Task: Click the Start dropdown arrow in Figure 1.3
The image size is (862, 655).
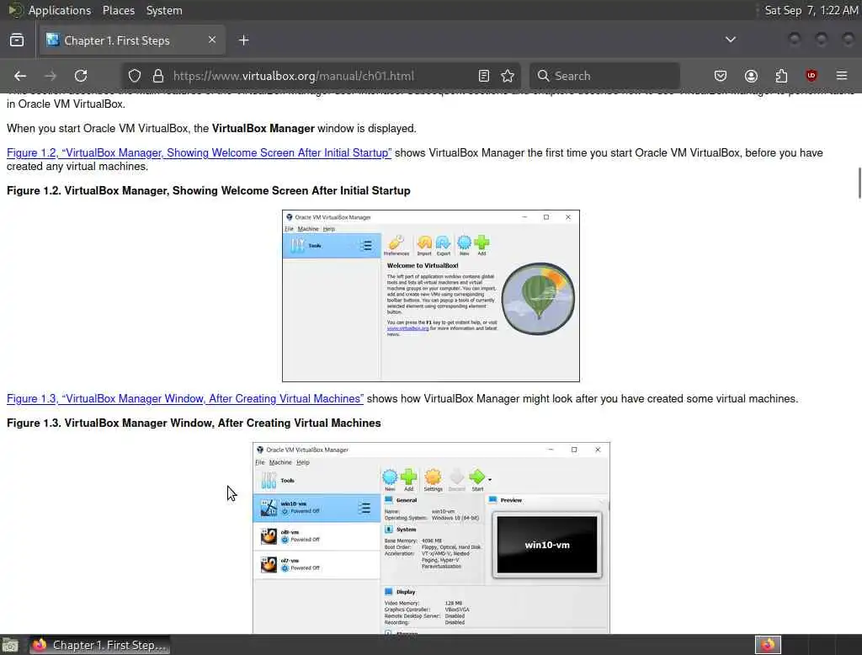Action: click(490, 480)
